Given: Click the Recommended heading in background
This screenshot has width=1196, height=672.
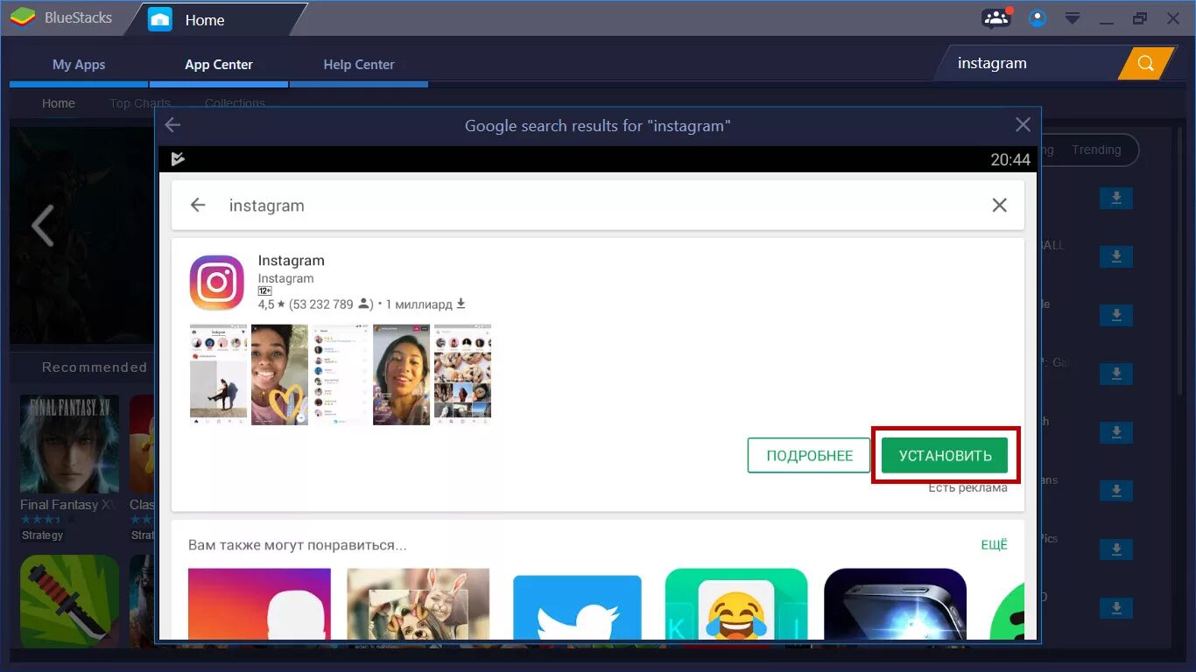Looking at the screenshot, I should pos(95,367).
